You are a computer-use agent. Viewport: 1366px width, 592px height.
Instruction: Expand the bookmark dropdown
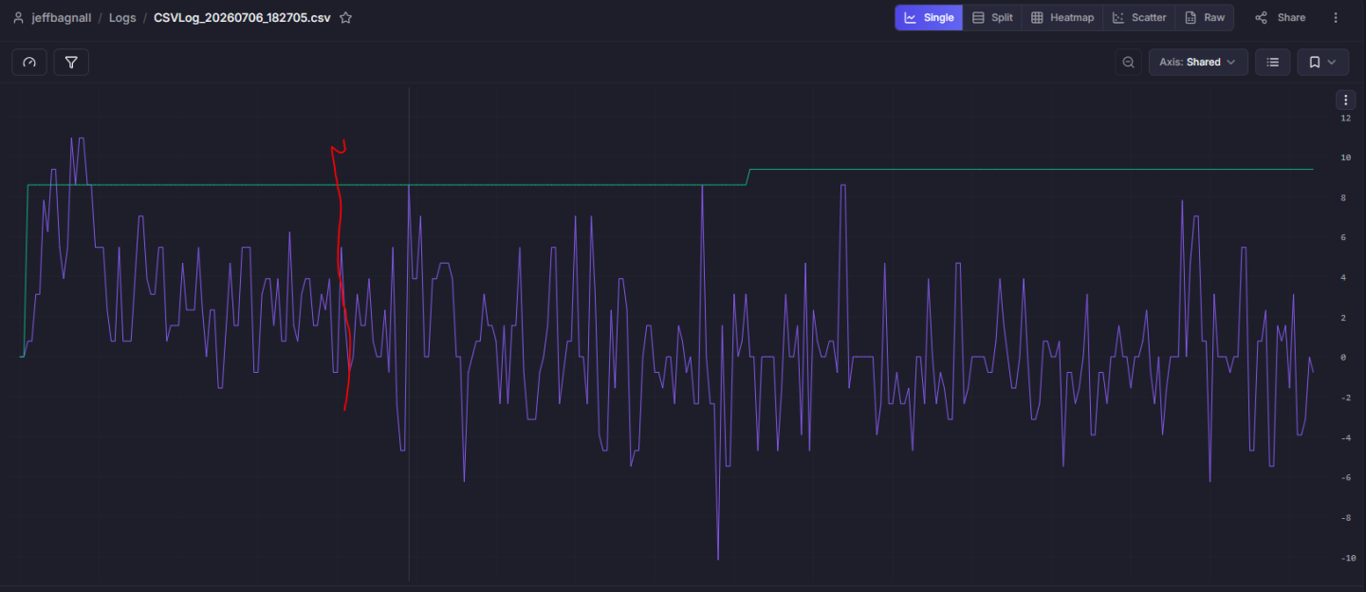[1322, 63]
